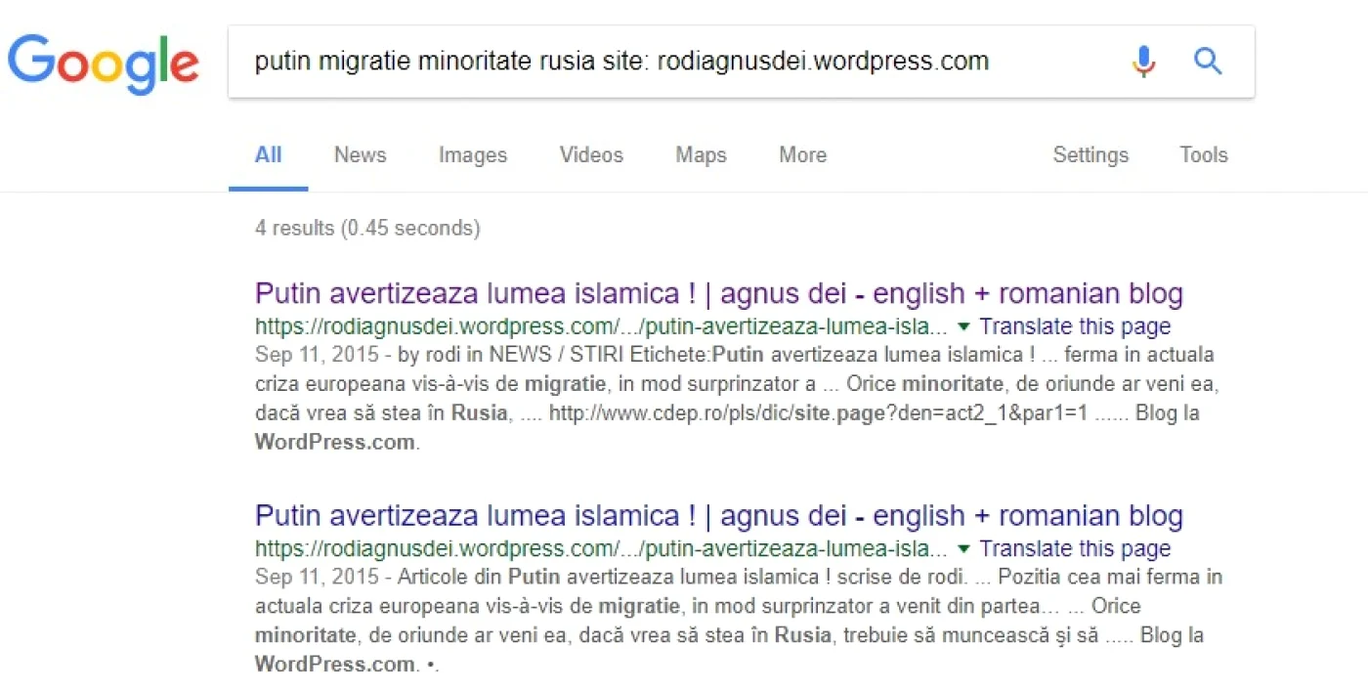Click the blue magnifying glass search icon
The image size is (1368, 691).
click(x=1209, y=62)
